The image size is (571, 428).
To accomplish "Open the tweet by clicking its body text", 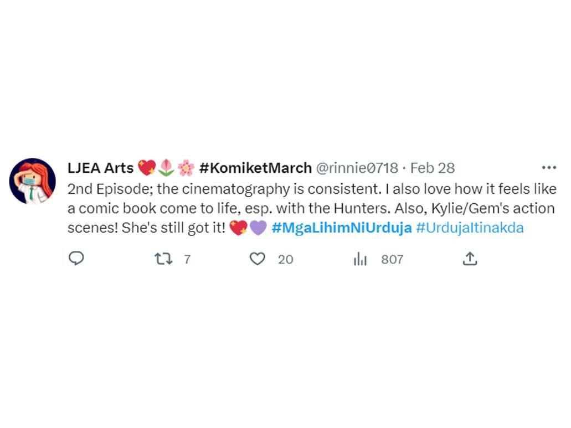I will 310,209.
